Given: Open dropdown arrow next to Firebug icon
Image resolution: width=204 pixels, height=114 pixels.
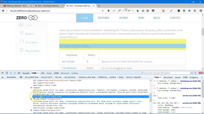Looking at the screenshot, I should (133, 11).
